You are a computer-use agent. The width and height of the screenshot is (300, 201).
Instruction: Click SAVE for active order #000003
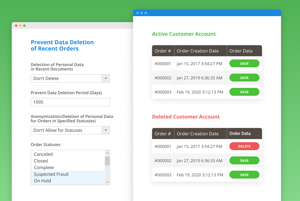pyautogui.click(x=244, y=92)
